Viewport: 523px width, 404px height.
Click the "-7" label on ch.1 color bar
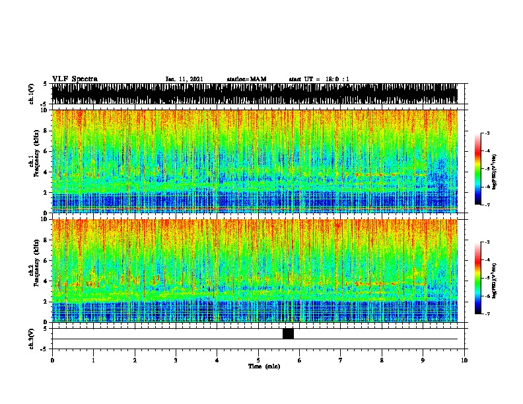pos(487,205)
